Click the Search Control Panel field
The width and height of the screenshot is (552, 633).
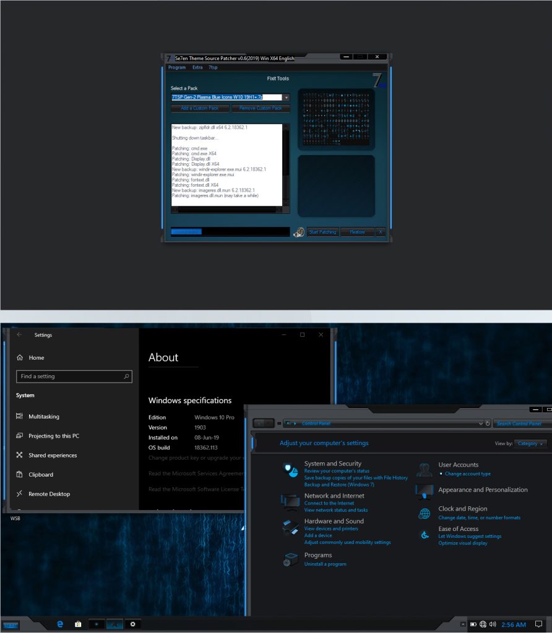[520, 423]
